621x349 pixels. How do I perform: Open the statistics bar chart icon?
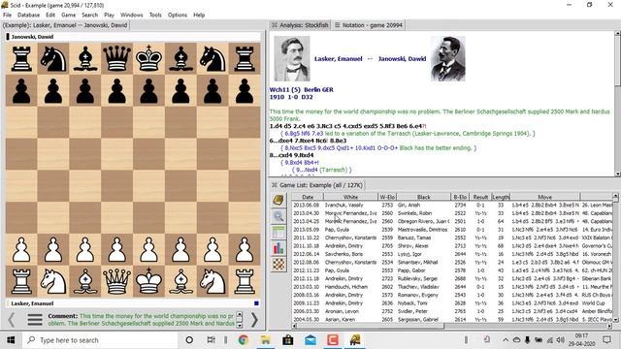click(278, 248)
